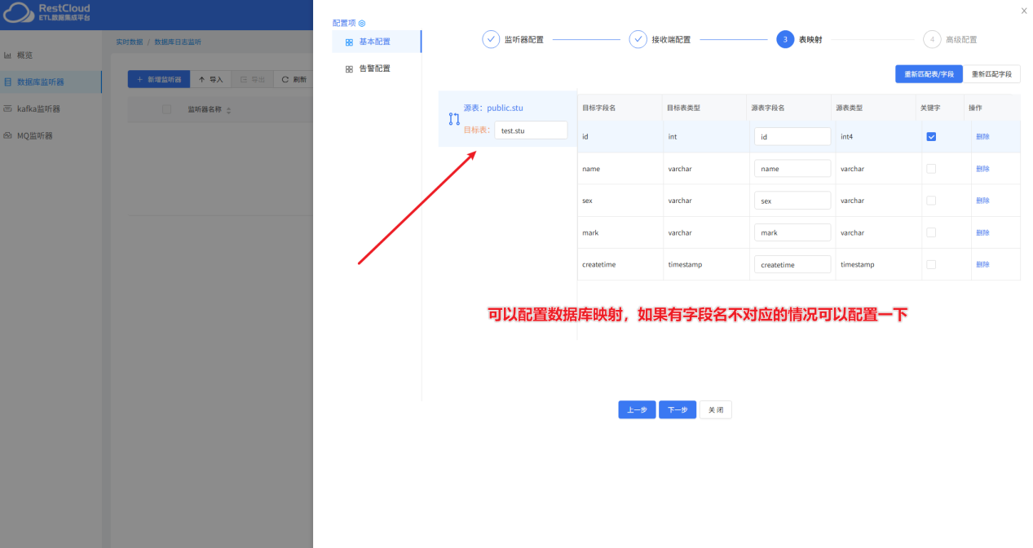
Task: Open 数据库监听器 in the sidebar
Action: (x=41, y=82)
